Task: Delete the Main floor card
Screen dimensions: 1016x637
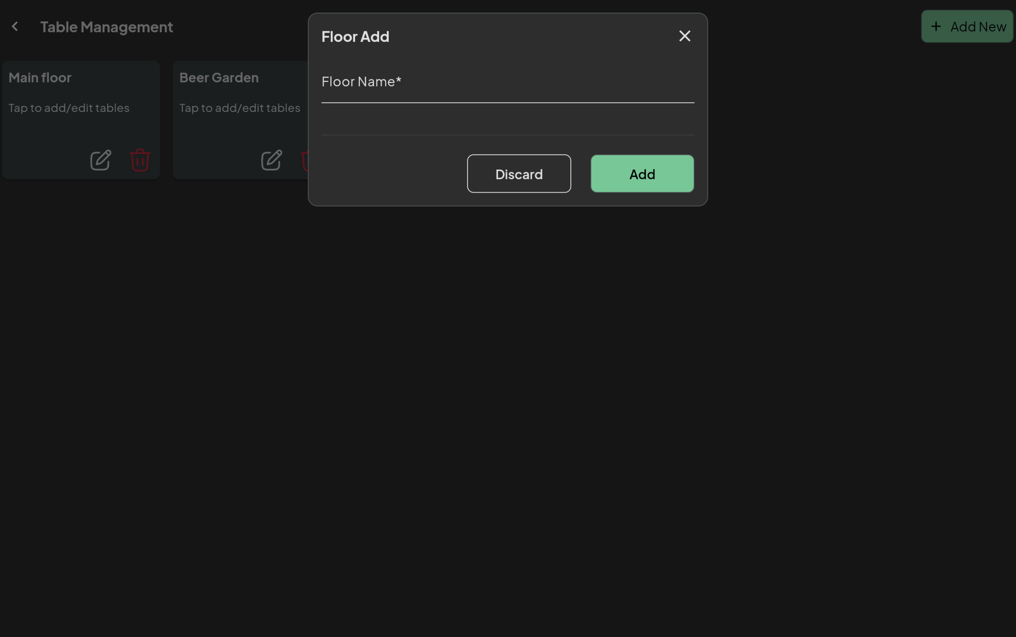Action: click(x=140, y=160)
